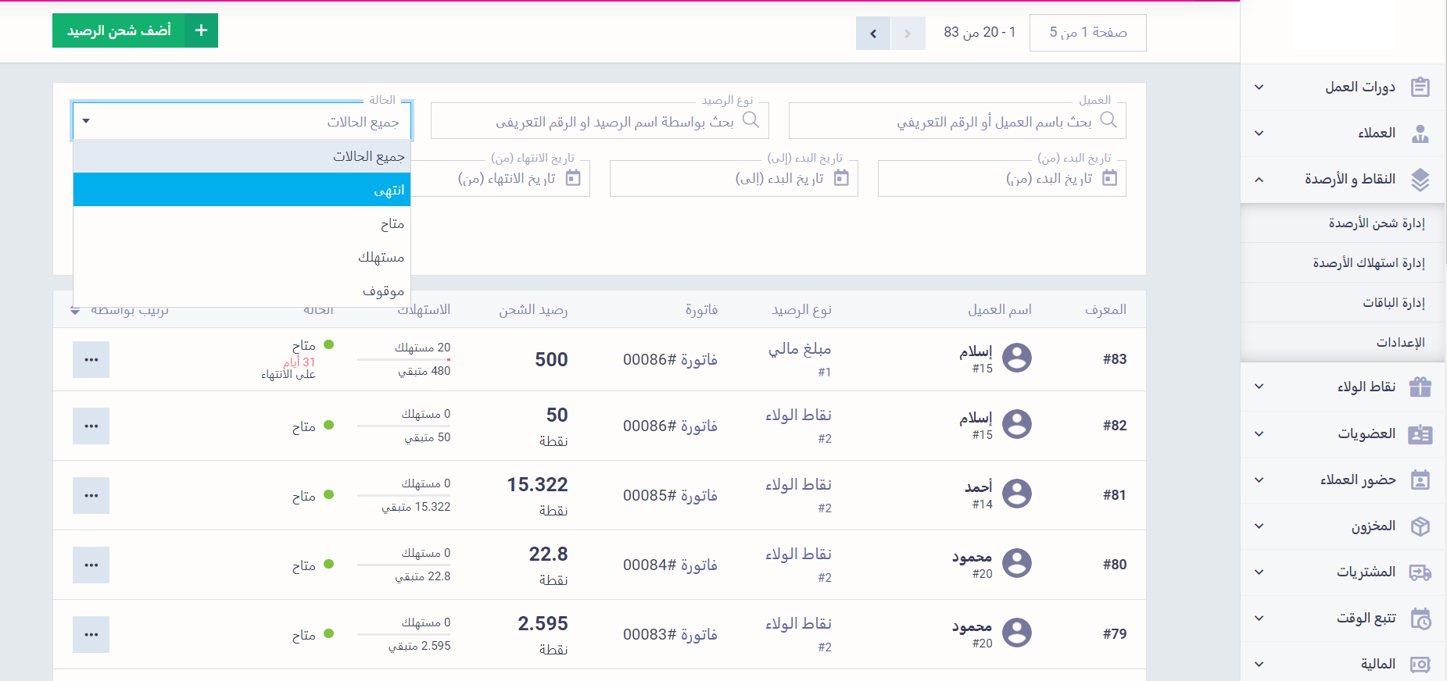
Task: Open calendar icon for تاريخ البدء (إلى)
Action: tap(841, 178)
